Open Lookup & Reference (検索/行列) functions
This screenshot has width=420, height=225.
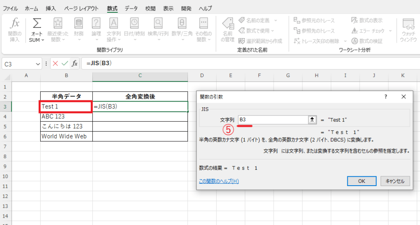click(158, 30)
